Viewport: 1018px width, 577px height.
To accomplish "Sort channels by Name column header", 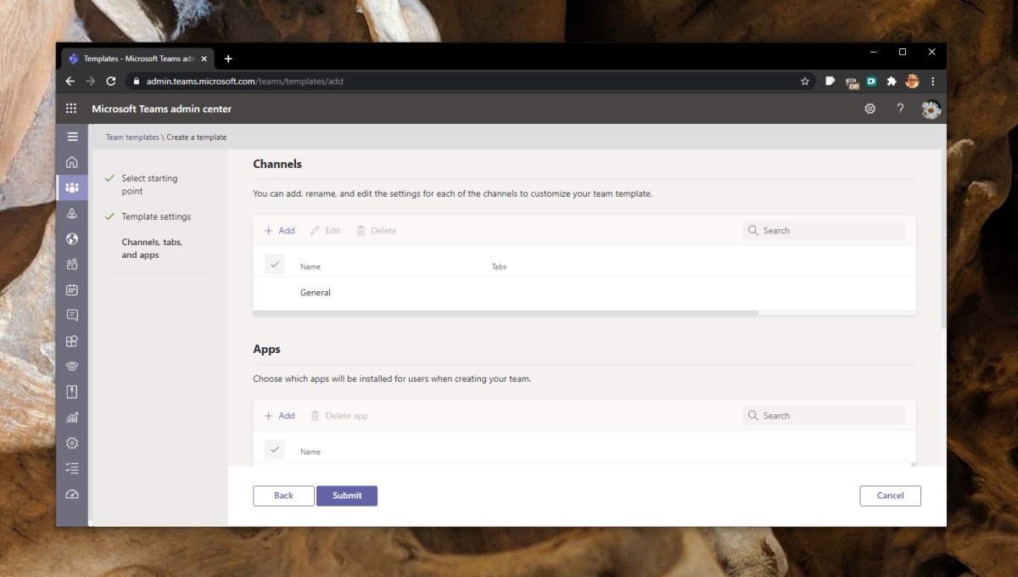I will (x=310, y=266).
